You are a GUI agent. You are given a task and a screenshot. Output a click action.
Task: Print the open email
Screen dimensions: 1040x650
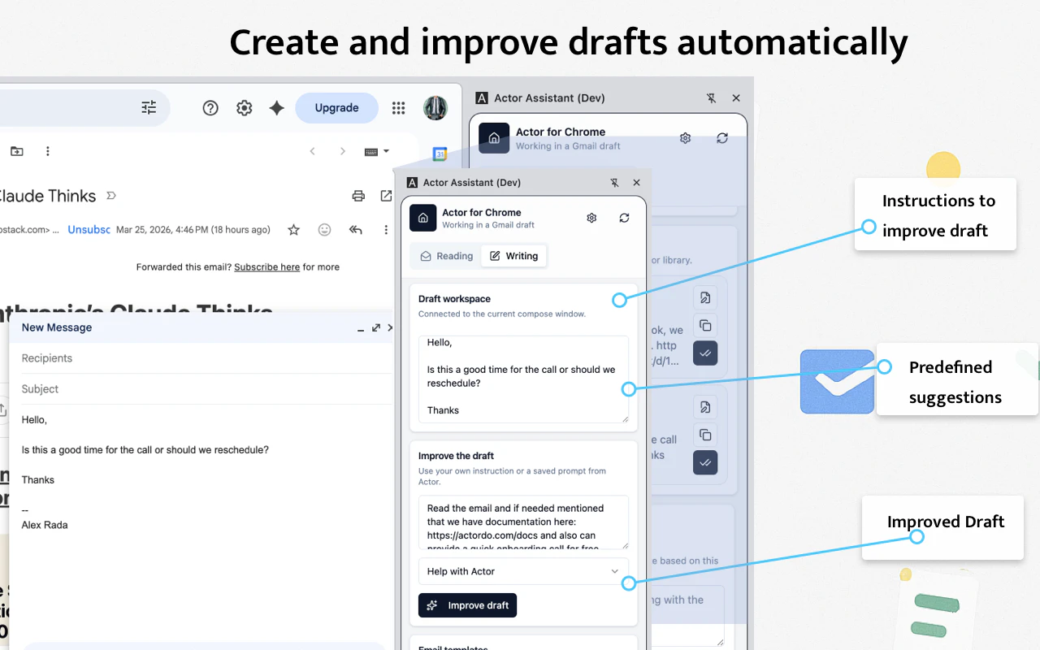tap(358, 196)
